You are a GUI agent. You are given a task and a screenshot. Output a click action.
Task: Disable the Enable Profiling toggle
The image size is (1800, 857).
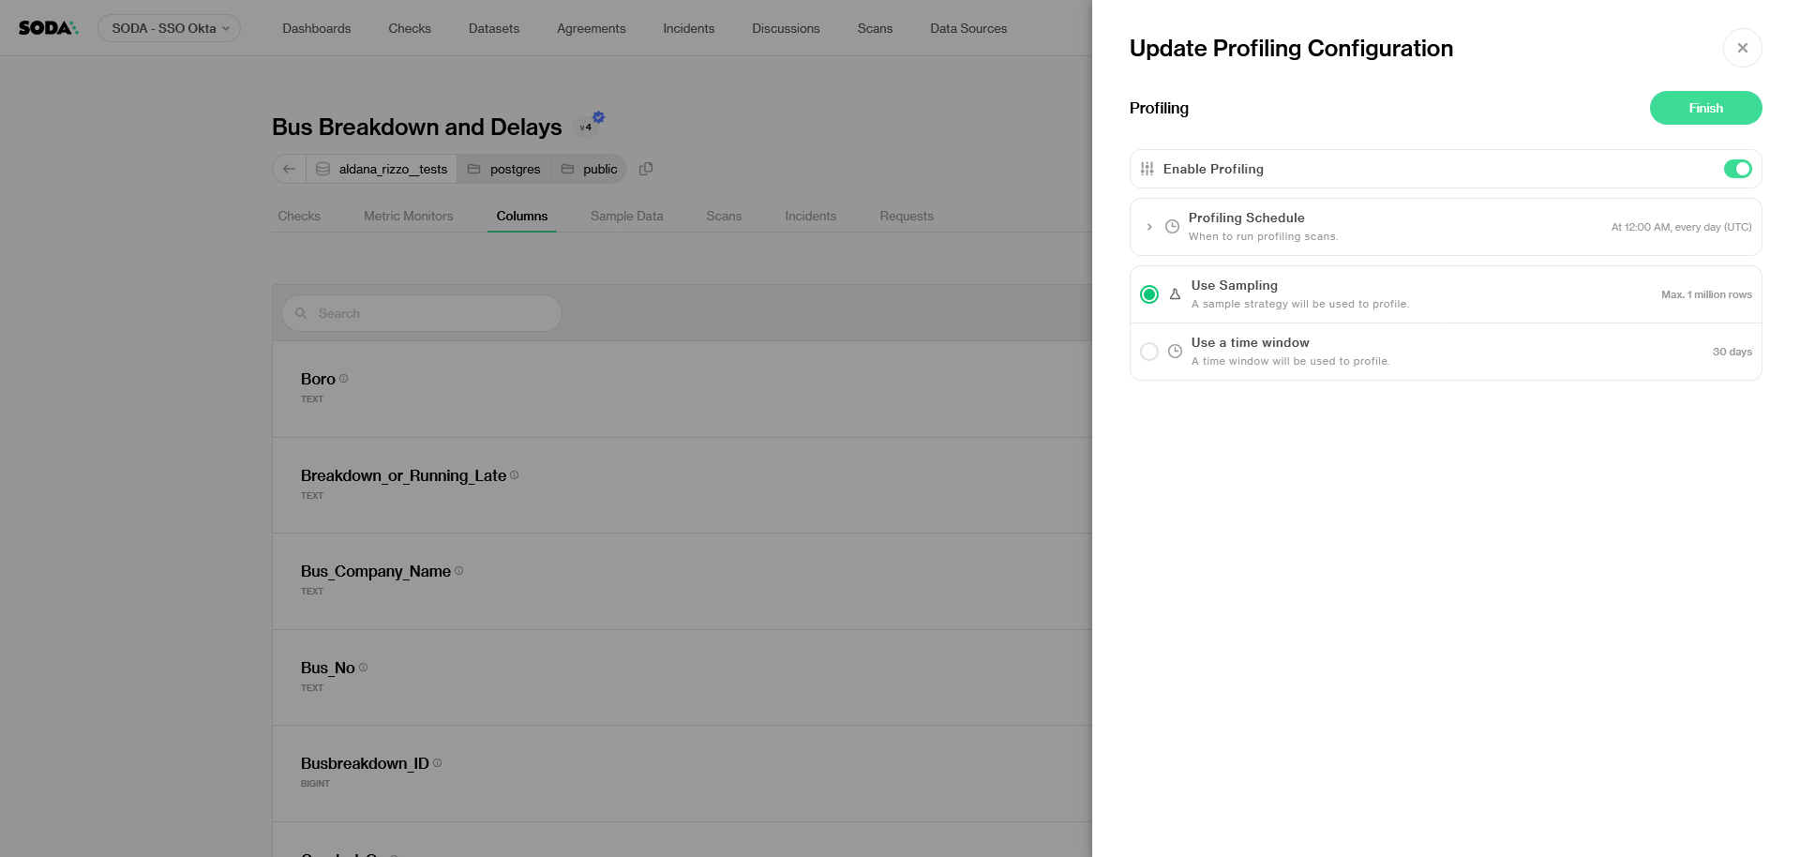(x=1737, y=169)
